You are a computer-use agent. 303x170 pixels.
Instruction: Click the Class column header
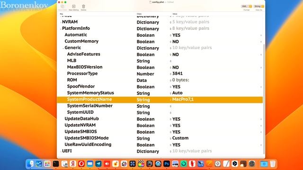pos(139,14)
